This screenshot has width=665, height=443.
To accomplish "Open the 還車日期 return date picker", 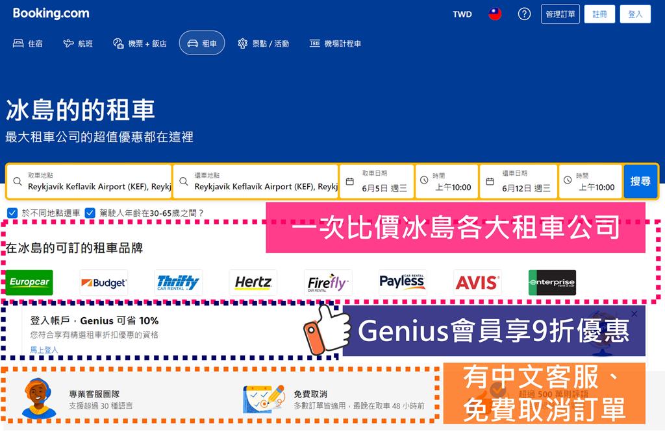I will pos(518,181).
